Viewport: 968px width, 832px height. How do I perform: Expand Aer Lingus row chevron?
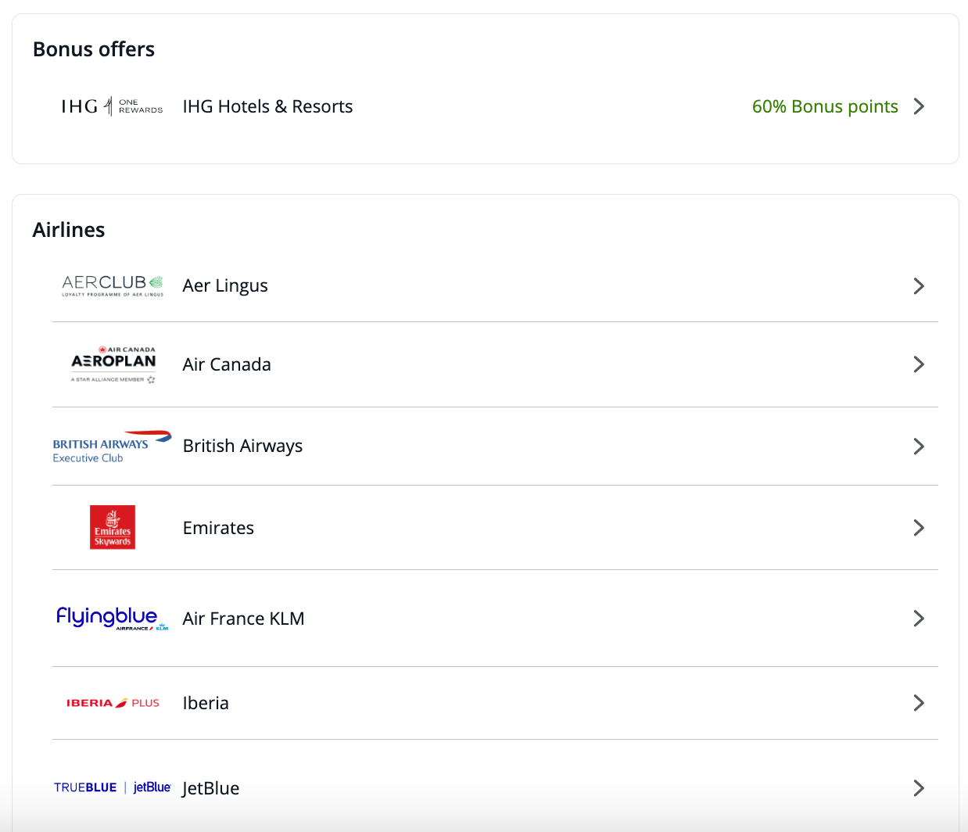pos(920,286)
